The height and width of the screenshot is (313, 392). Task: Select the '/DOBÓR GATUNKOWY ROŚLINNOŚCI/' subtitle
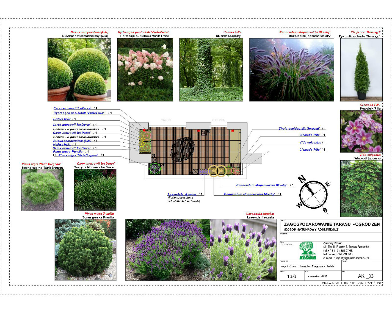(x=311, y=230)
